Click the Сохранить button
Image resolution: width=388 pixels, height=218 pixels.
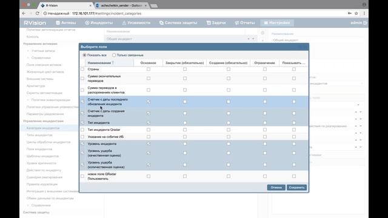[x=296, y=188]
